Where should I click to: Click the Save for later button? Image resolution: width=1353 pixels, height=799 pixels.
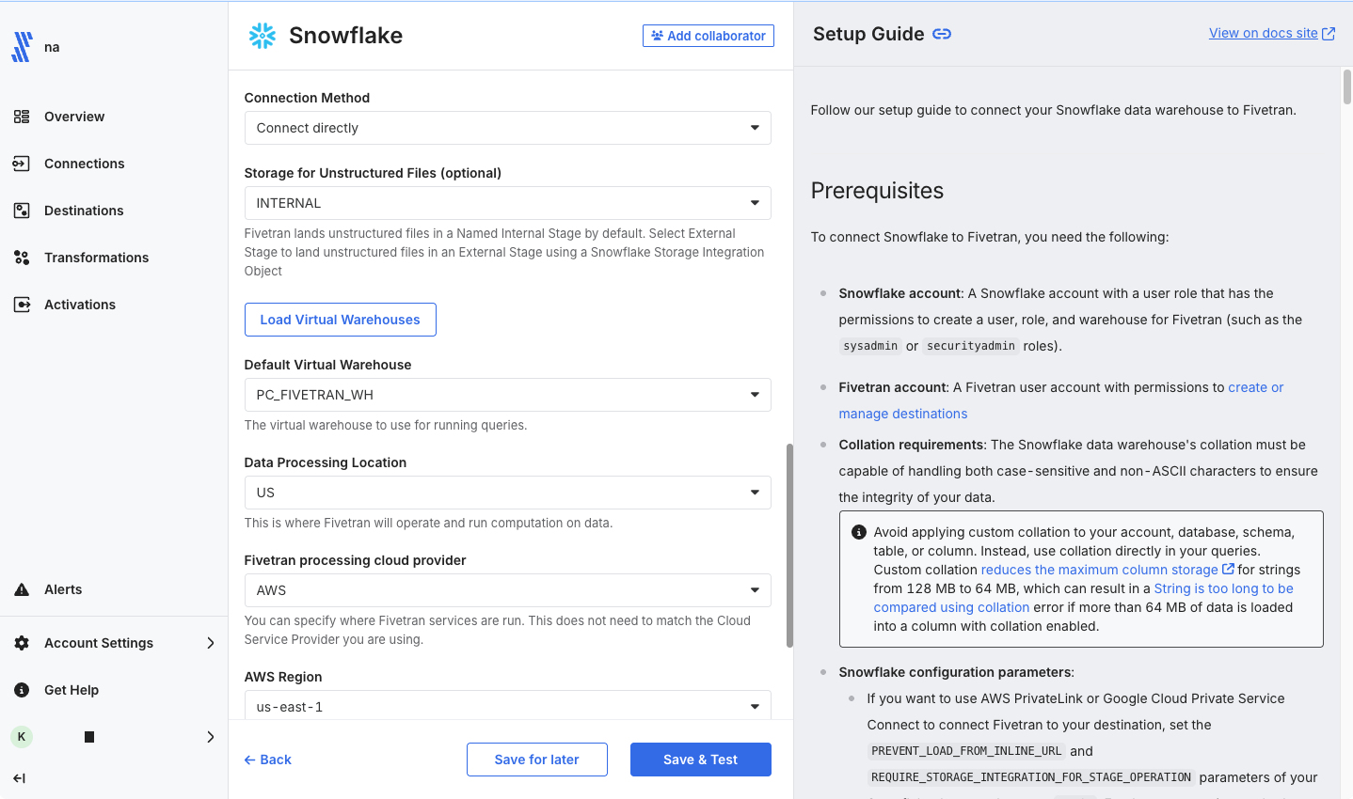537,760
